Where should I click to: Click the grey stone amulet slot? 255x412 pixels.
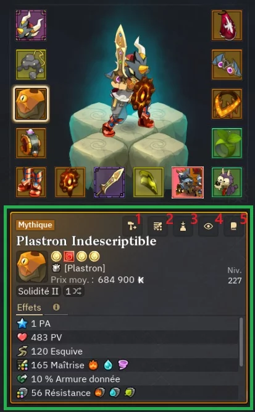click(x=31, y=64)
